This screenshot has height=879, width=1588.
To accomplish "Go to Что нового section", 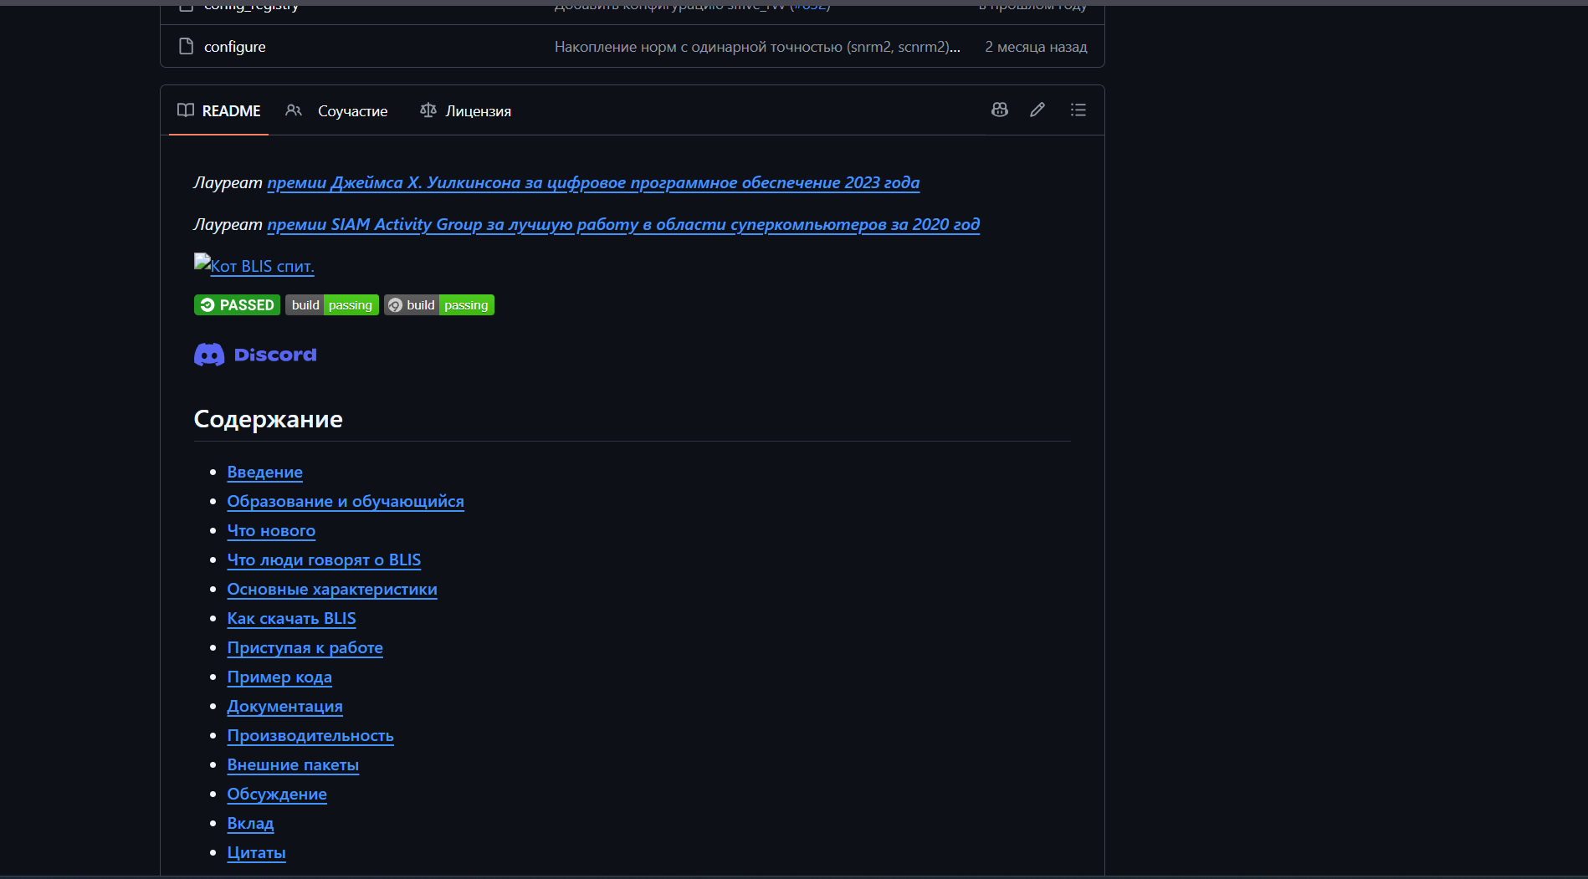I will click(x=271, y=530).
